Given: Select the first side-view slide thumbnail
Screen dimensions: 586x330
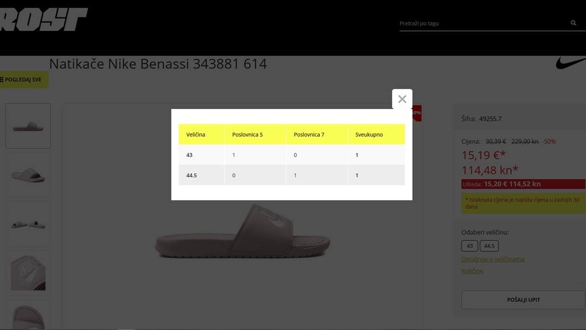Looking at the screenshot, I should pyautogui.click(x=28, y=126).
